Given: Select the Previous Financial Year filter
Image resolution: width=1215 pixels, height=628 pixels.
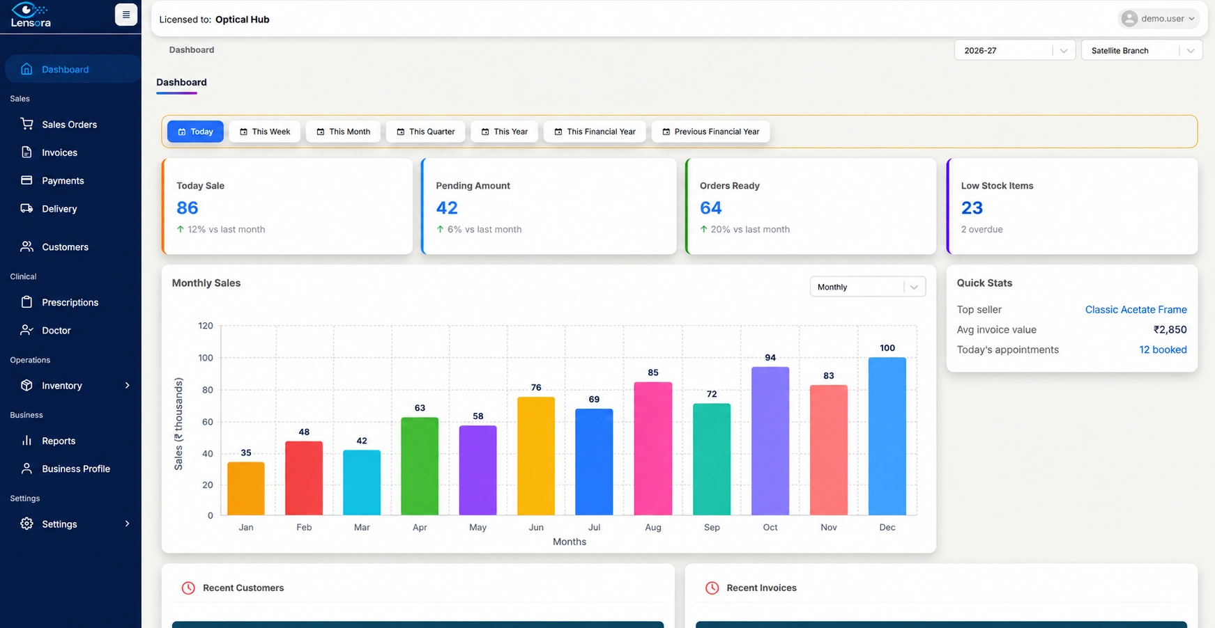Looking at the screenshot, I should tap(710, 132).
